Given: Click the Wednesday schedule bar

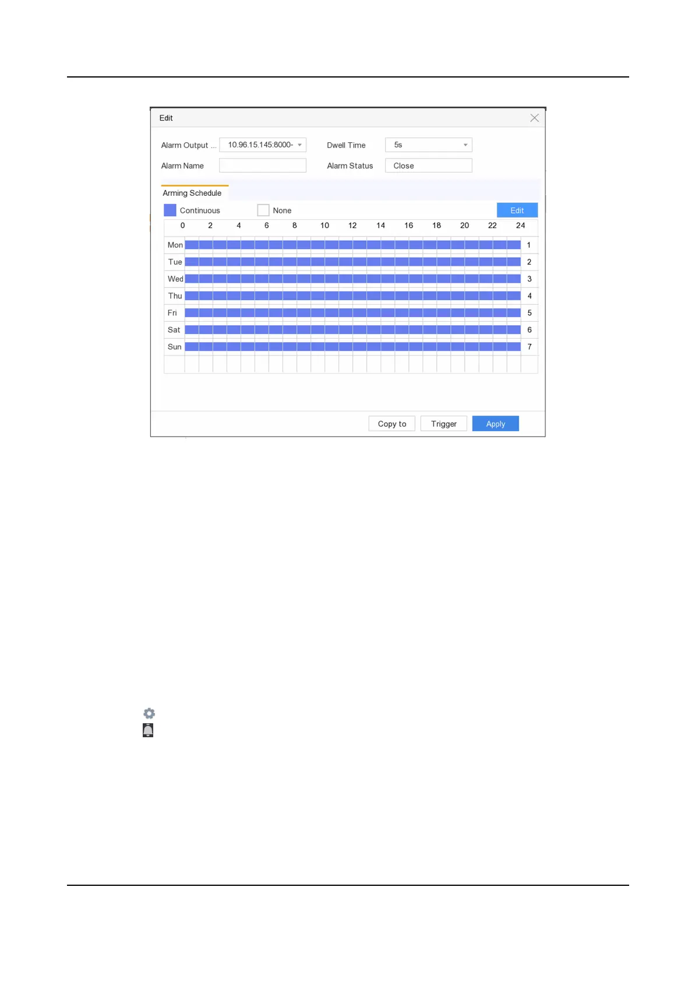Looking at the screenshot, I should [x=352, y=279].
